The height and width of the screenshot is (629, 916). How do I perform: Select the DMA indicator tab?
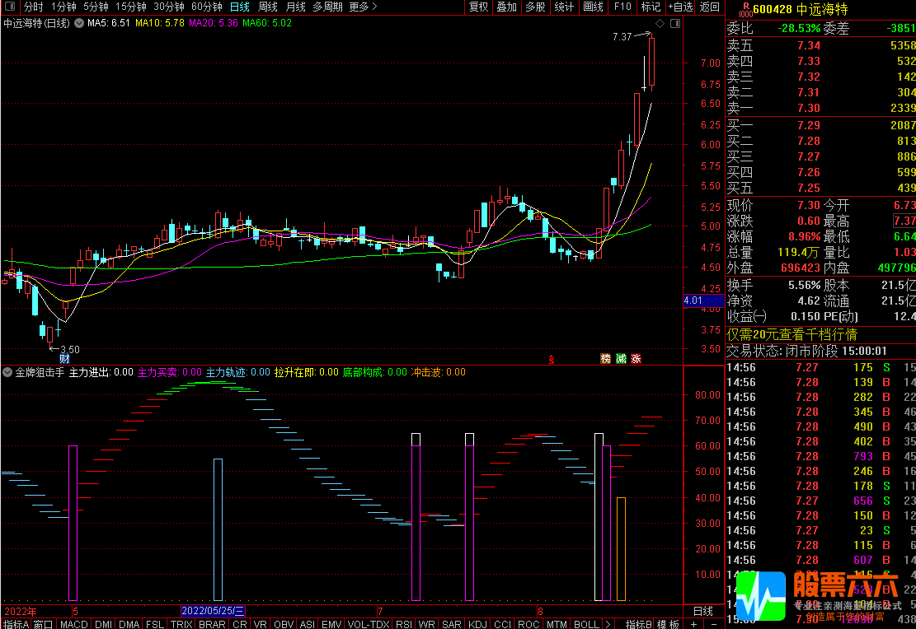[x=129, y=624]
